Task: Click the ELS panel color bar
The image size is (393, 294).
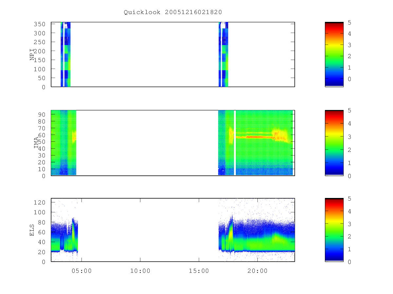Action: [x=334, y=230]
